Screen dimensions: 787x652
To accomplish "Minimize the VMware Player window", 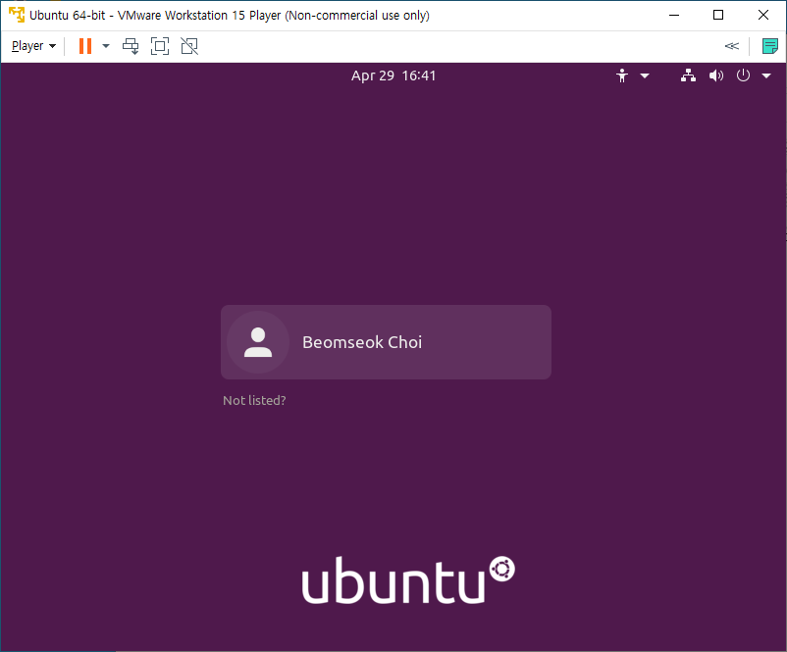I will coord(674,15).
